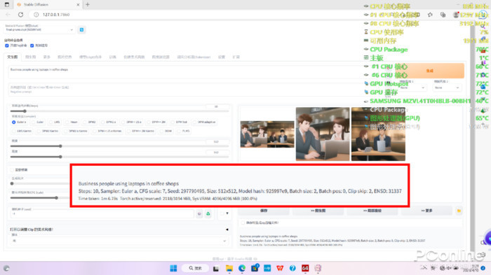Open the output folder with the yellow folder icon
The height and width of the screenshot is (275, 491).
[459, 211]
